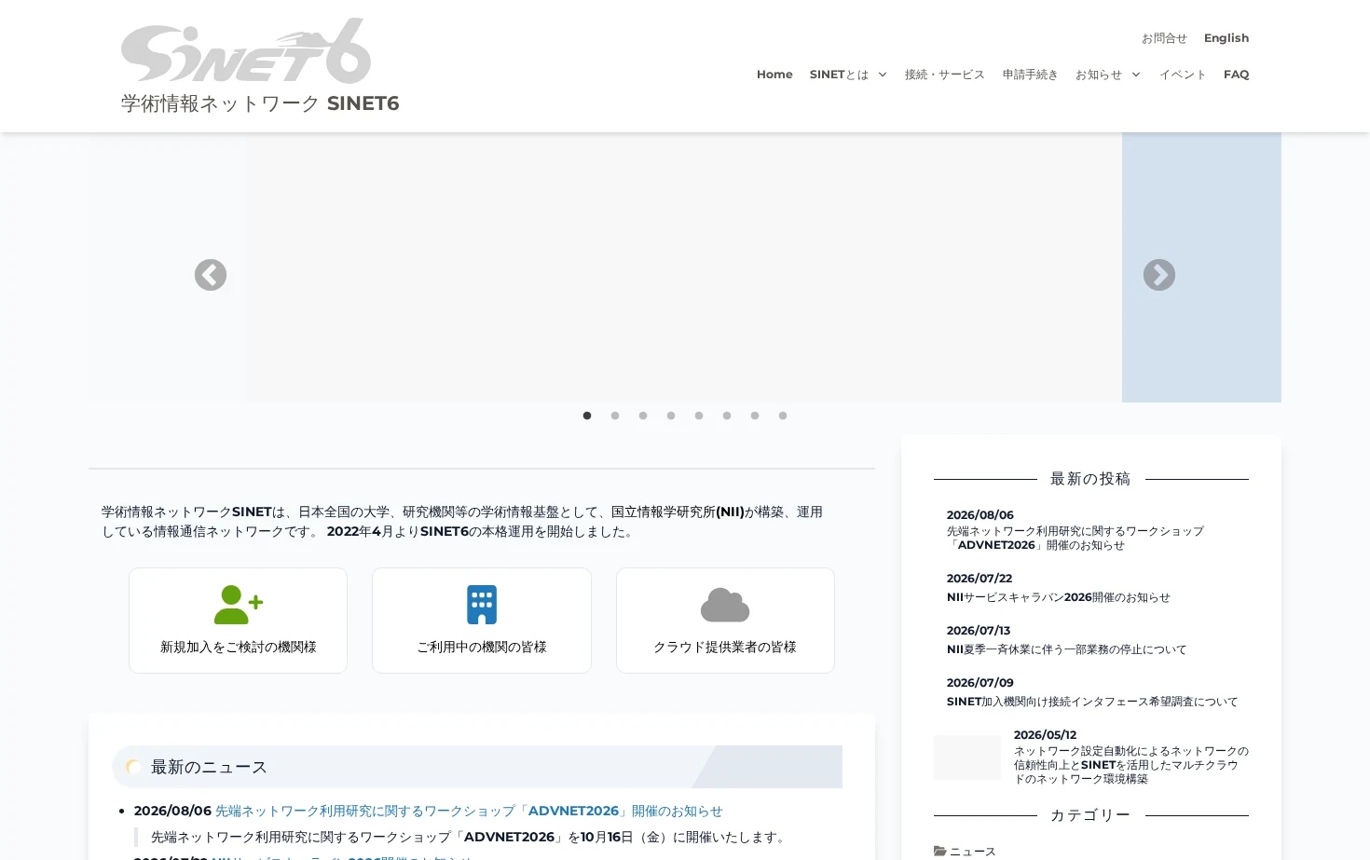Open the FAQ menu item
Image resolution: width=1370 pixels, height=860 pixels.
point(1237,75)
